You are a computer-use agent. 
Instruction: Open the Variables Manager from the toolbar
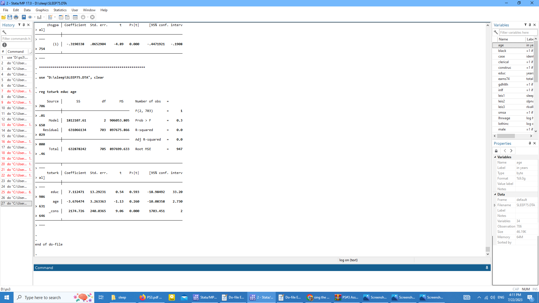coord(76,17)
